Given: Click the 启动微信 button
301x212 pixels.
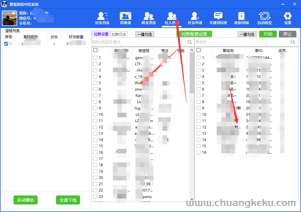Looking at the screenshot, I should click(x=26, y=200).
